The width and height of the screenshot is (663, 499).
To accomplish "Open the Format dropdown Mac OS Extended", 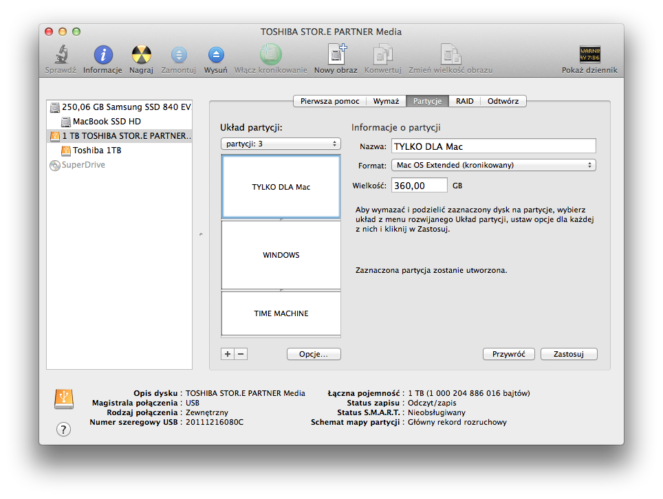I will pyautogui.click(x=493, y=165).
